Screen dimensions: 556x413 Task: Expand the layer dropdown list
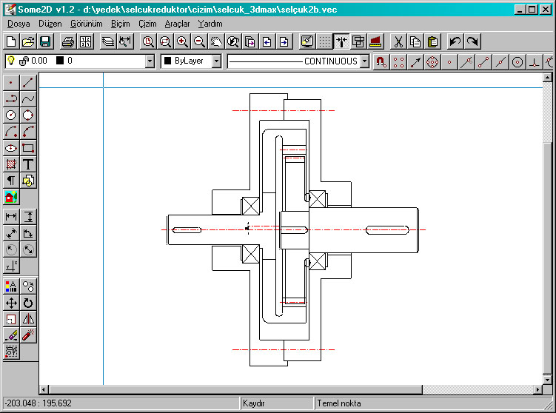pos(150,61)
